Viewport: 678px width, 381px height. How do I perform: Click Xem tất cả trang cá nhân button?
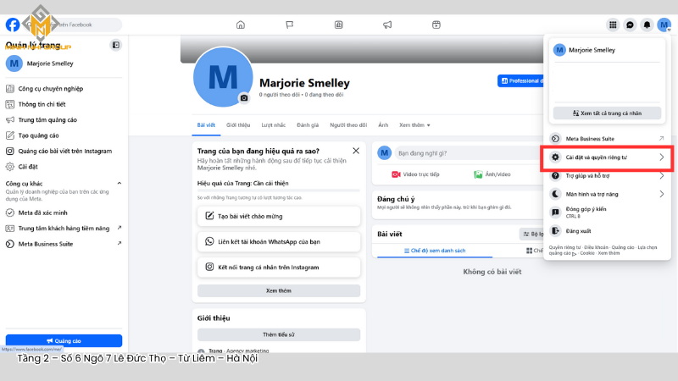pos(606,113)
